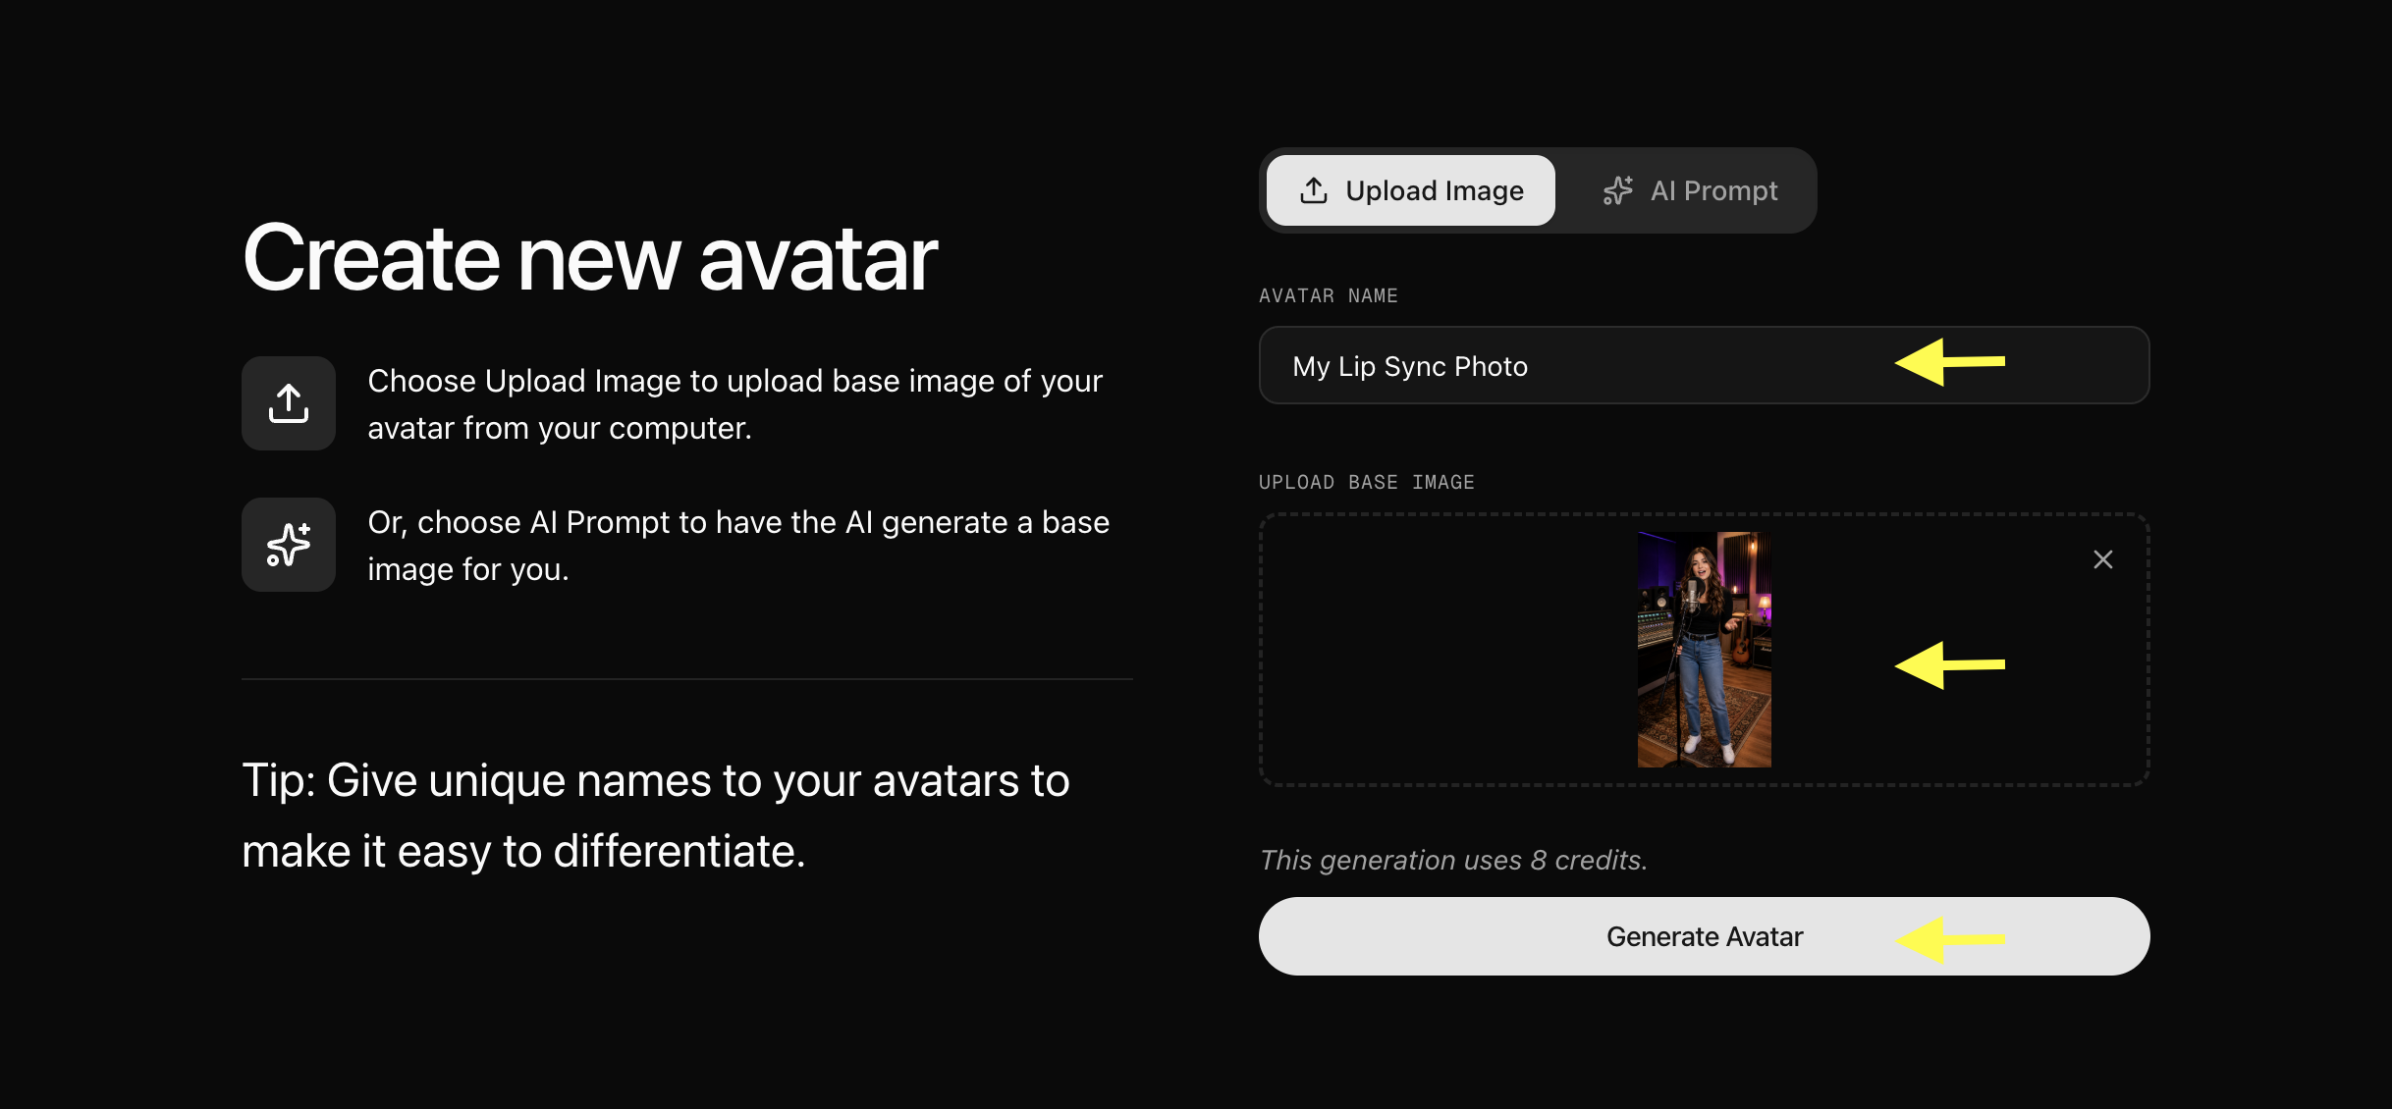The width and height of the screenshot is (2392, 1109).
Task: Switch to the AI Prompt tab
Action: coord(1689,190)
